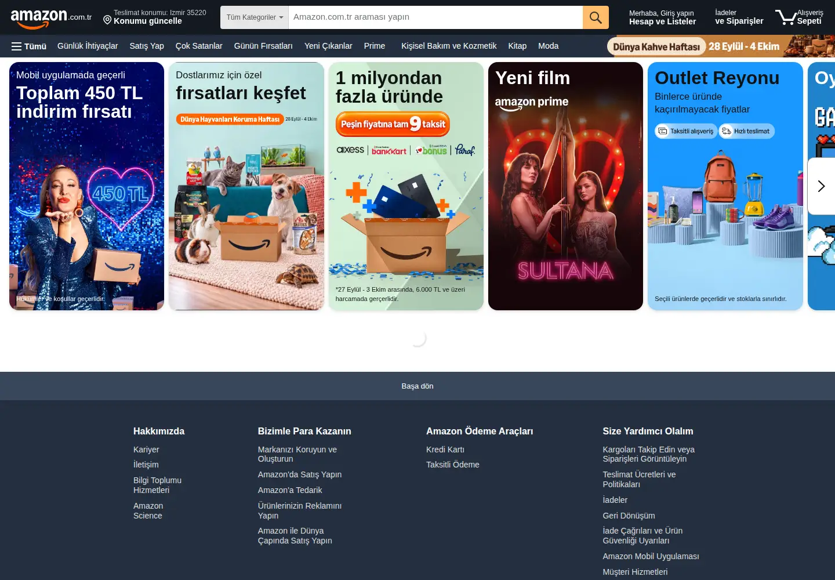Click the location pin icon
This screenshot has width=835, height=580.
107,20
